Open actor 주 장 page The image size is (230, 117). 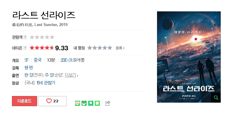[x=49, y=75]
